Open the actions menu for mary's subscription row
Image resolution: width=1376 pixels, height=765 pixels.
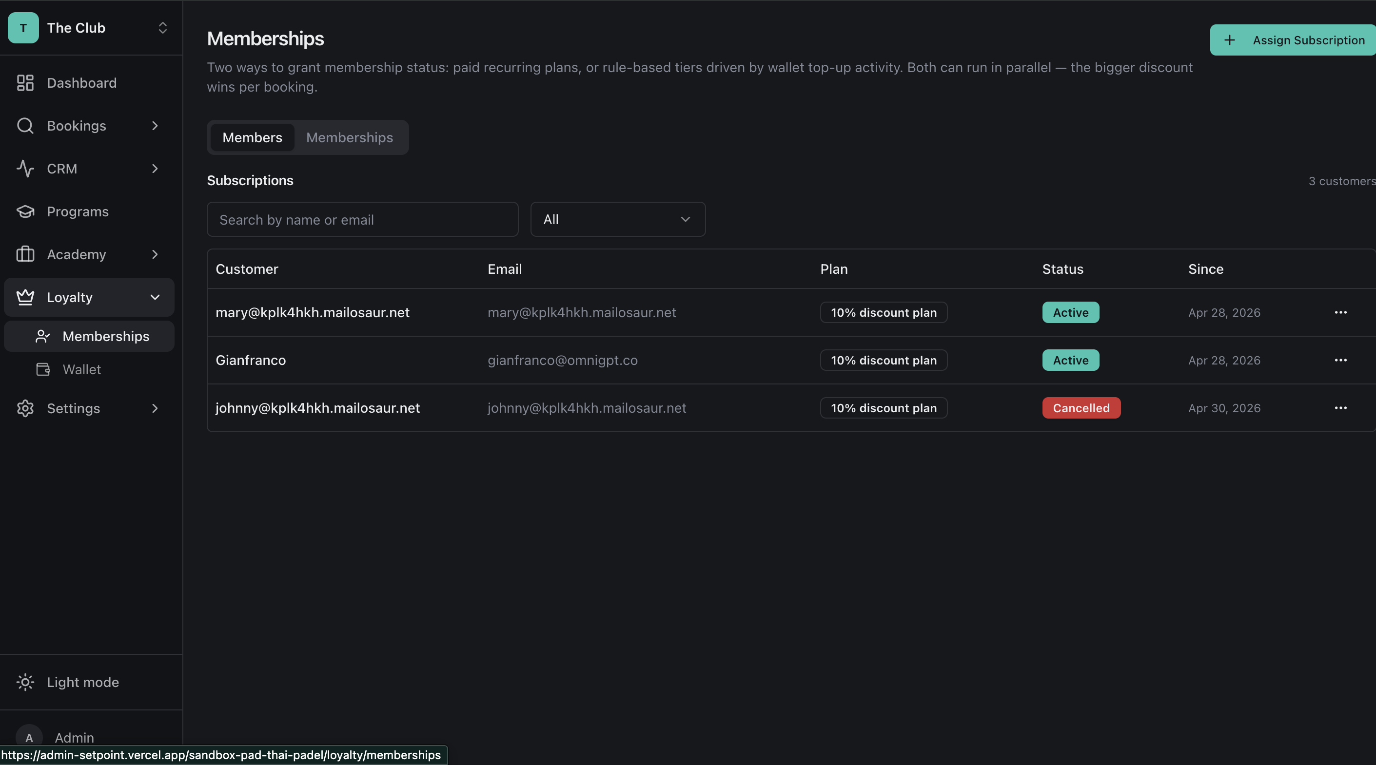[x=1340, y=312]
